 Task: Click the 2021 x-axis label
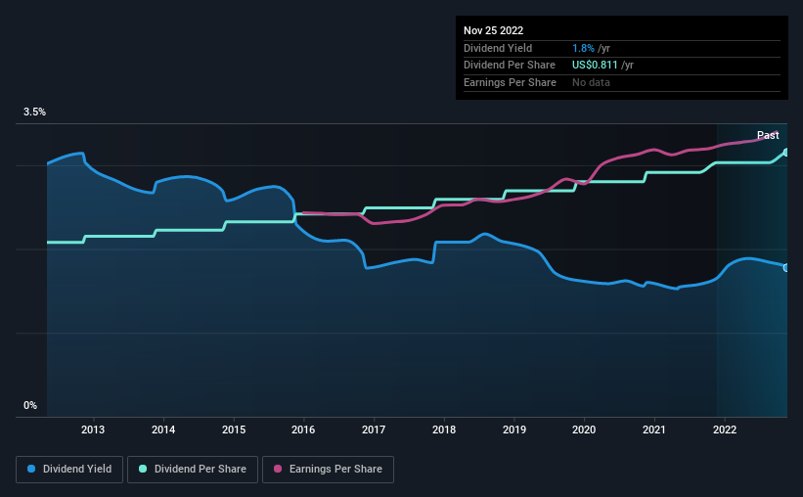point(654,429)
